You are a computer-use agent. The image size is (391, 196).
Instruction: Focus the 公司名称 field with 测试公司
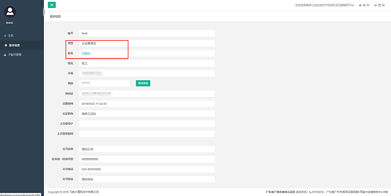pos(147,149)
